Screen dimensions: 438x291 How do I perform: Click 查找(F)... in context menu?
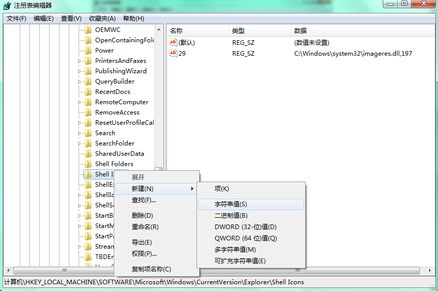tap(157, 200)
